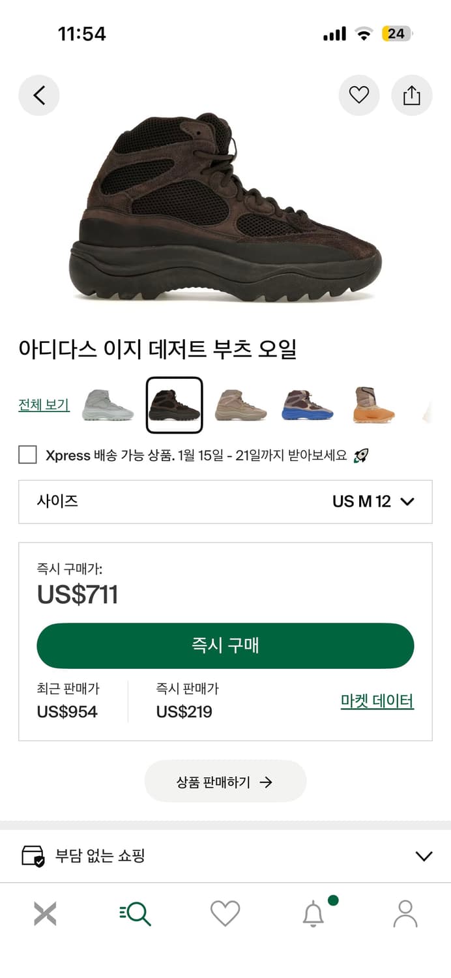
Task: Open the share options icon
Action: pos(411,95)
